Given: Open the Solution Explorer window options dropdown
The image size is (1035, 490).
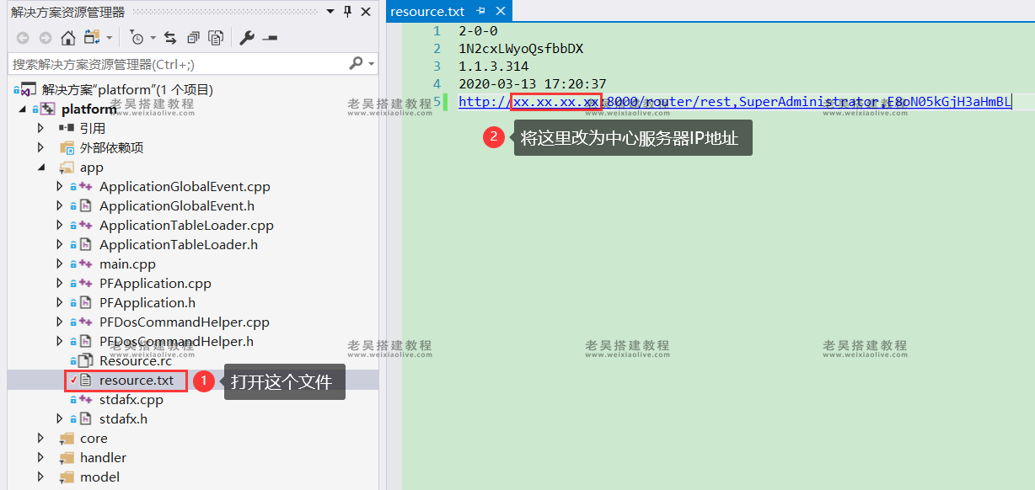Looking at the screenshot, I should tap(331, 12).
